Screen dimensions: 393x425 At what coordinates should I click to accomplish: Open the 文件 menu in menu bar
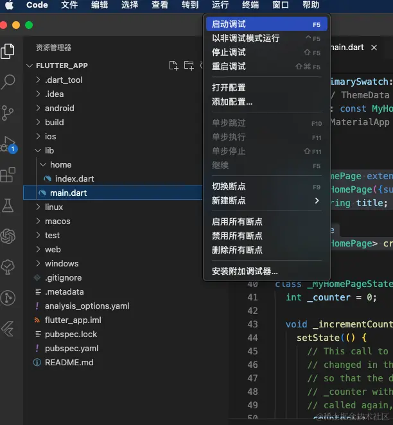click(69, 5)
